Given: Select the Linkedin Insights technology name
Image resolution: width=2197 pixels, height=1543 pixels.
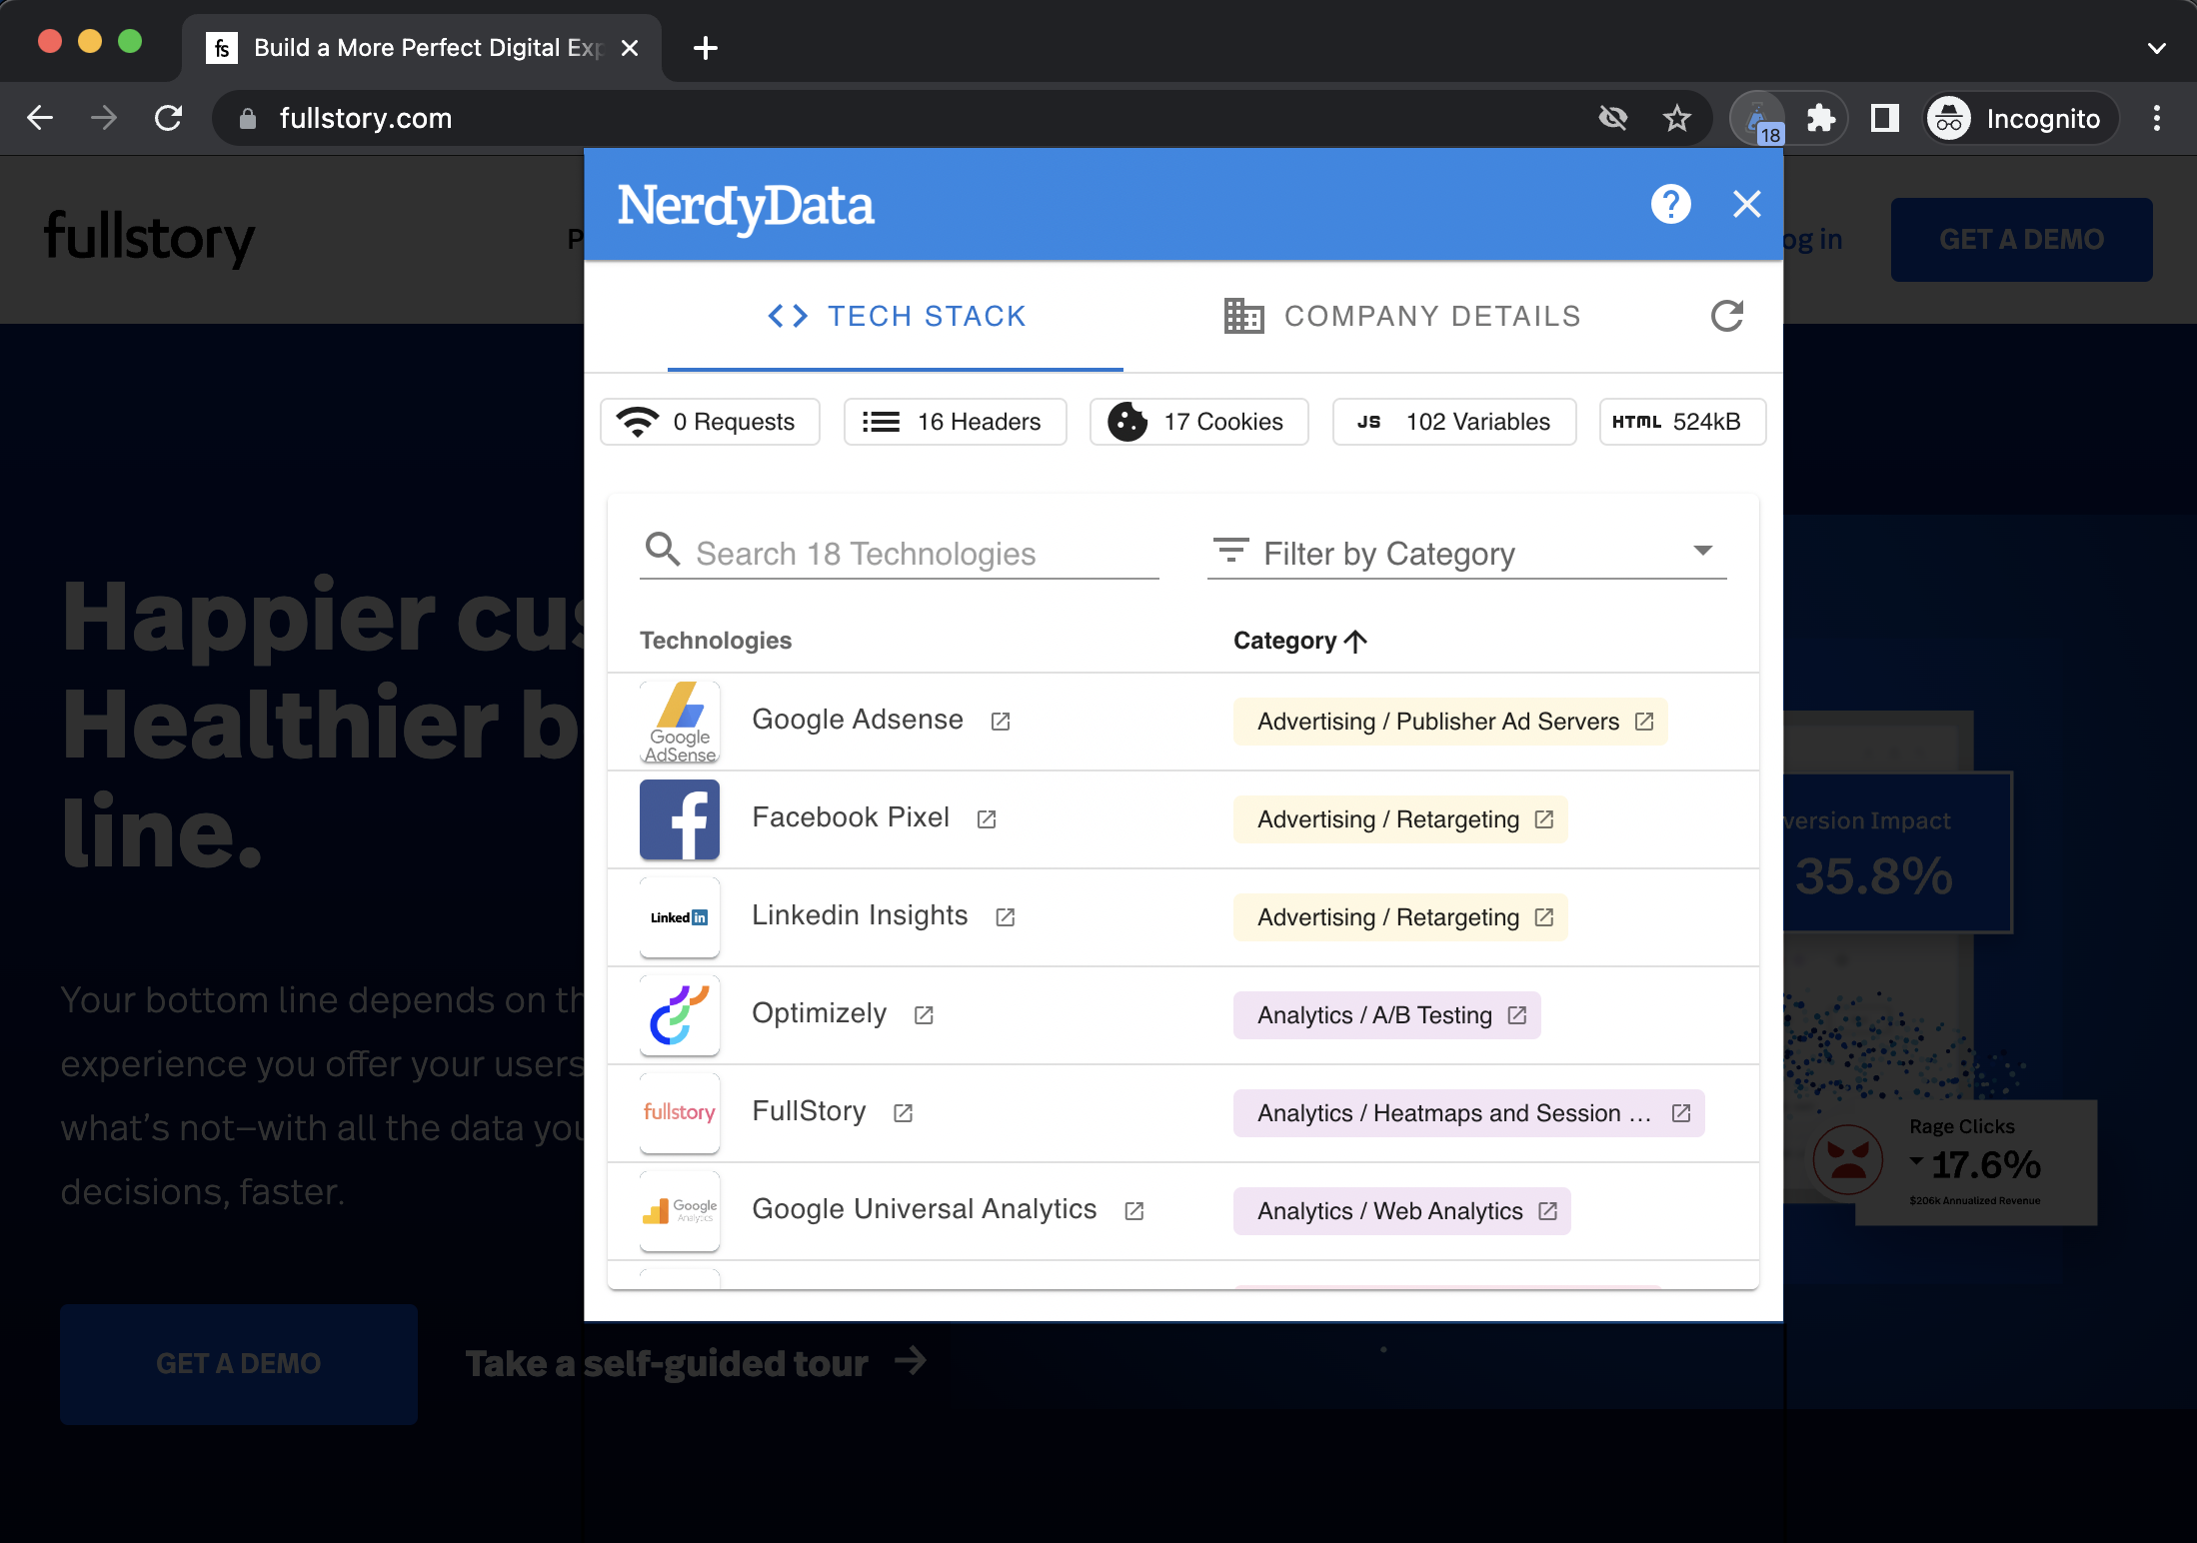Looking at the screenshot, I should pyautogui.click(x=860, y=915).
